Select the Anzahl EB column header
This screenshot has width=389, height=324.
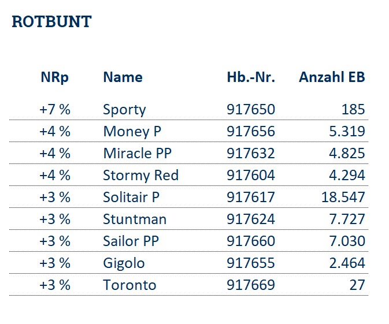(x=332, y=77)
